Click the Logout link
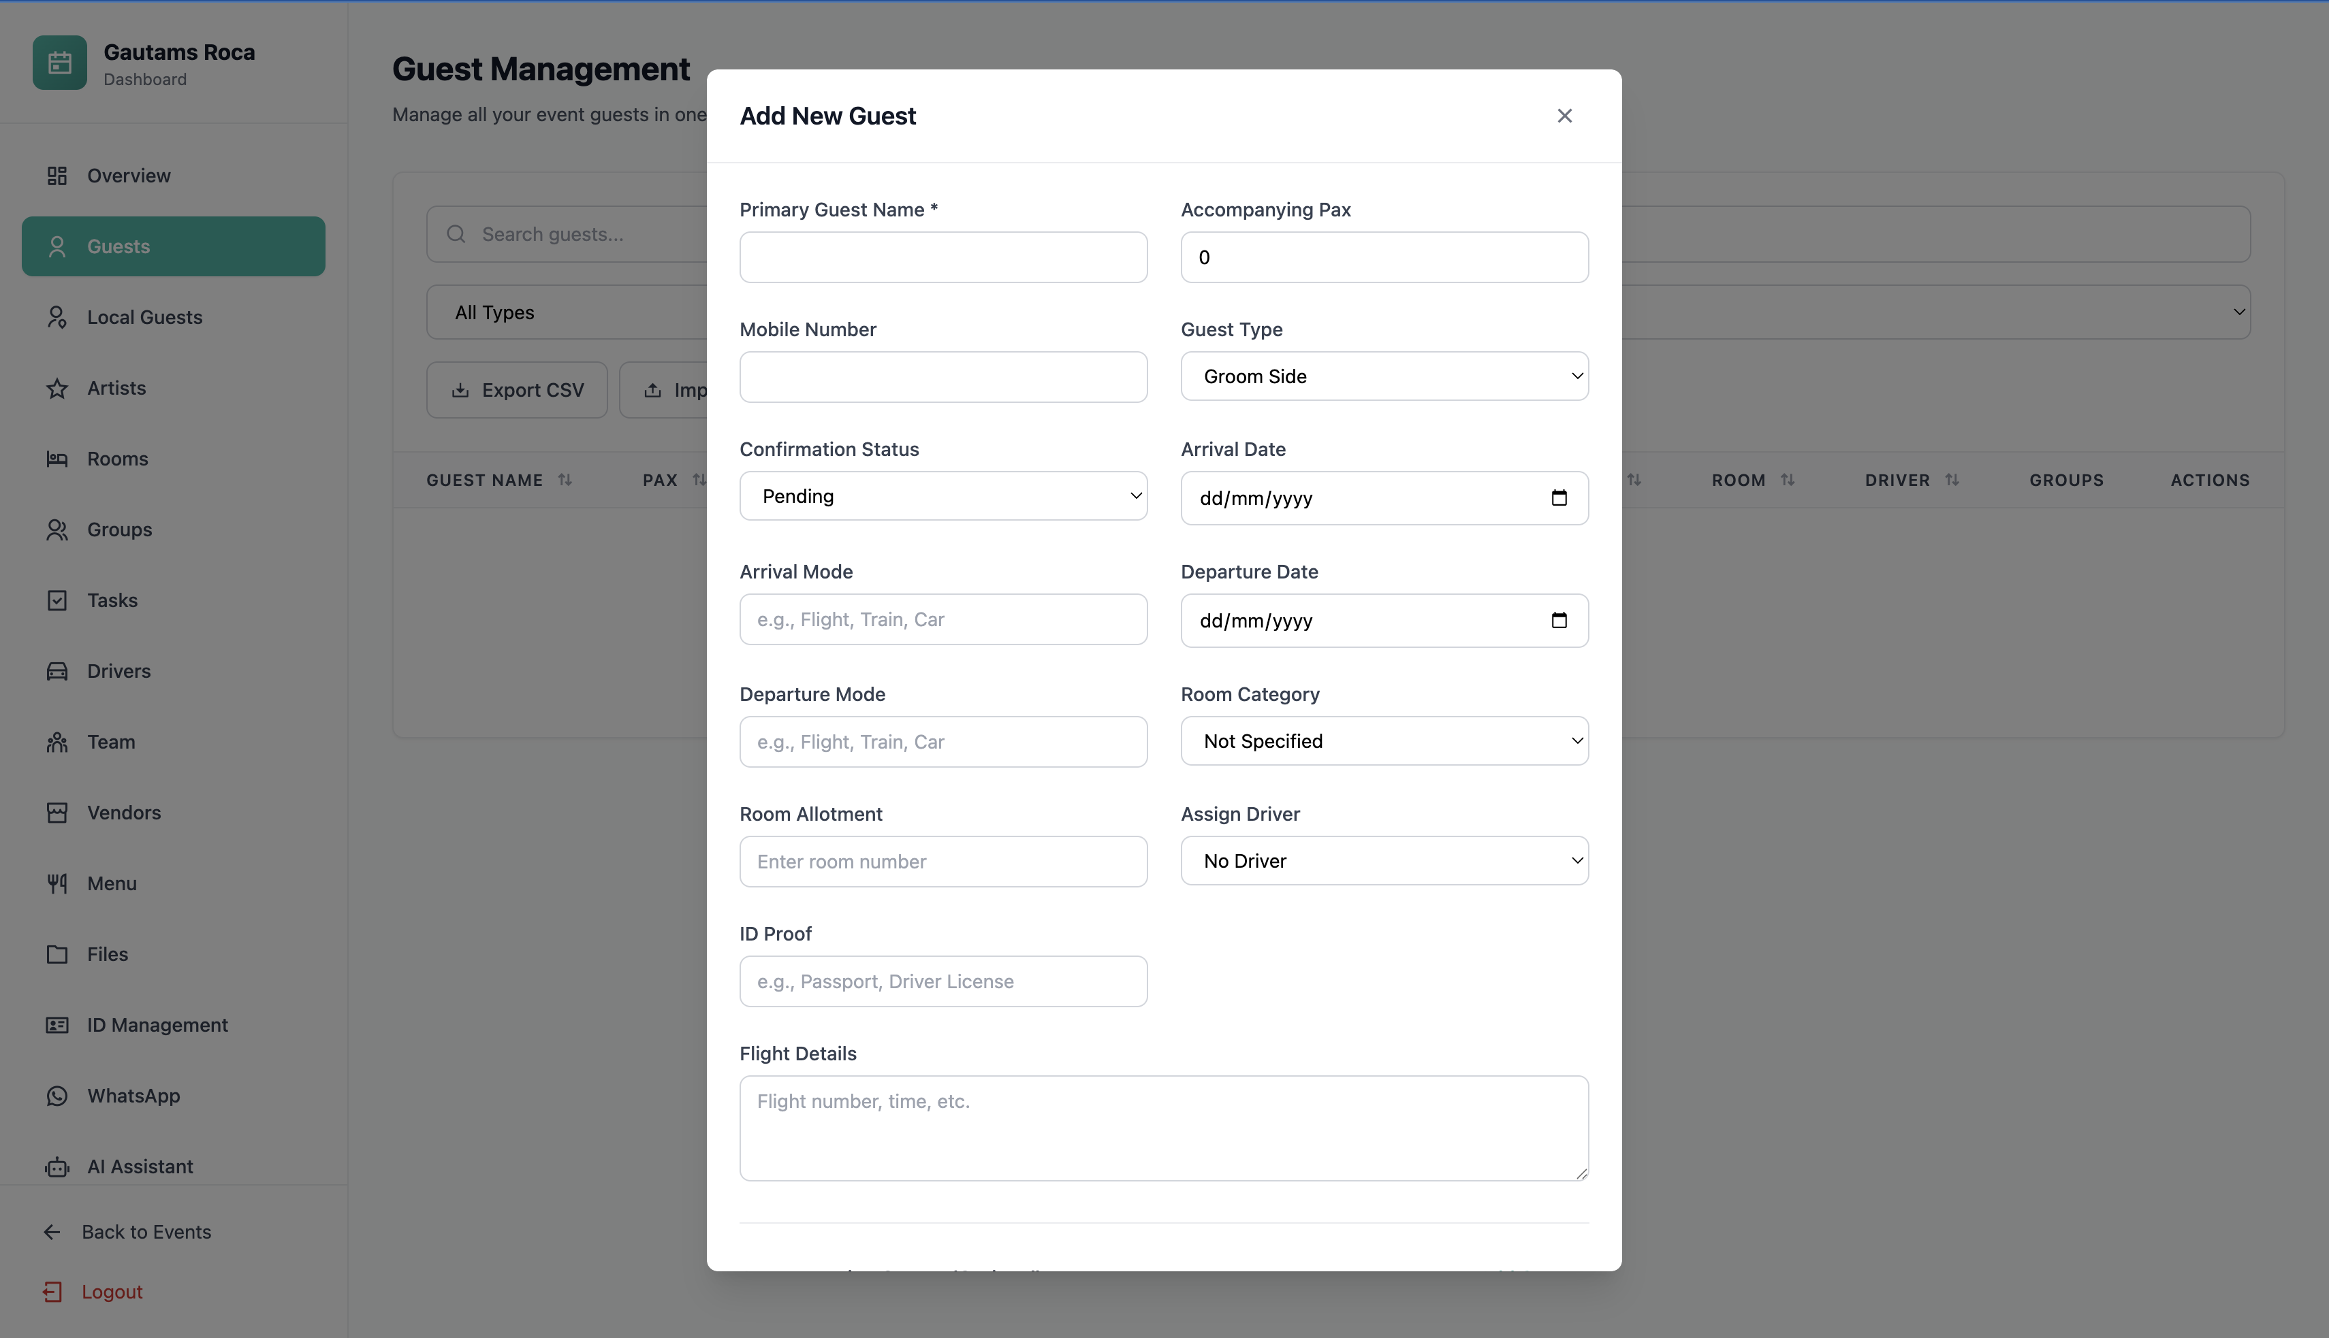Screen dimensions: 2329x1338 [x=111, y=1291]
